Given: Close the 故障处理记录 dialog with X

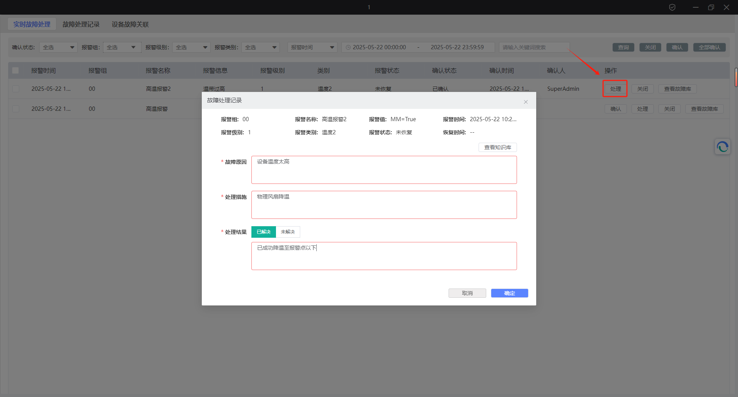Looking at the screenshot, I should point(525,102).
